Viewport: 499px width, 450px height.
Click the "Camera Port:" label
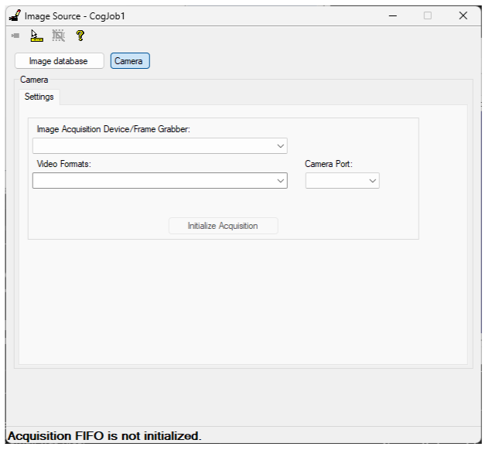point(328,164)
